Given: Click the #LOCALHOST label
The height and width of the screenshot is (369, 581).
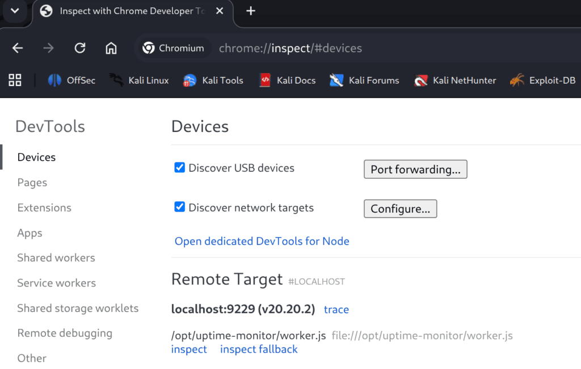Looking at the screenshot, I should (317, 282).
